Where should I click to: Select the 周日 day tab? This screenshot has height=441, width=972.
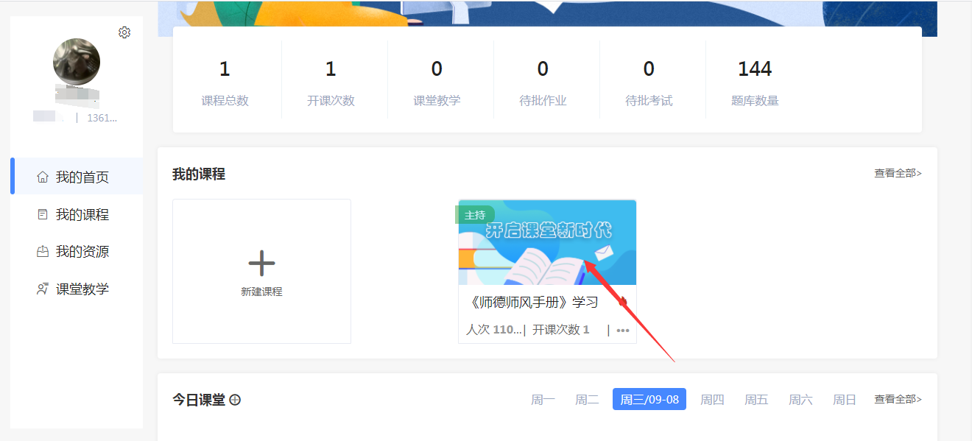[845, 400]
